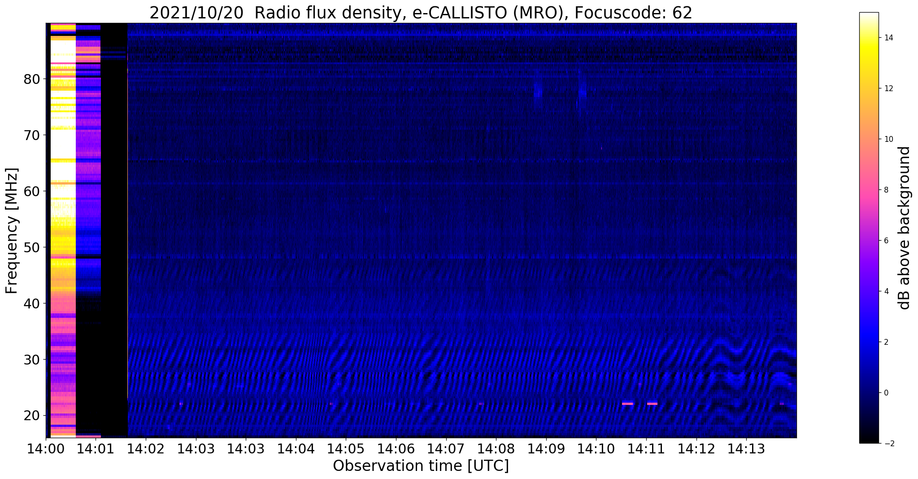Click the colorbar tick labeled 10

point(888,139)
